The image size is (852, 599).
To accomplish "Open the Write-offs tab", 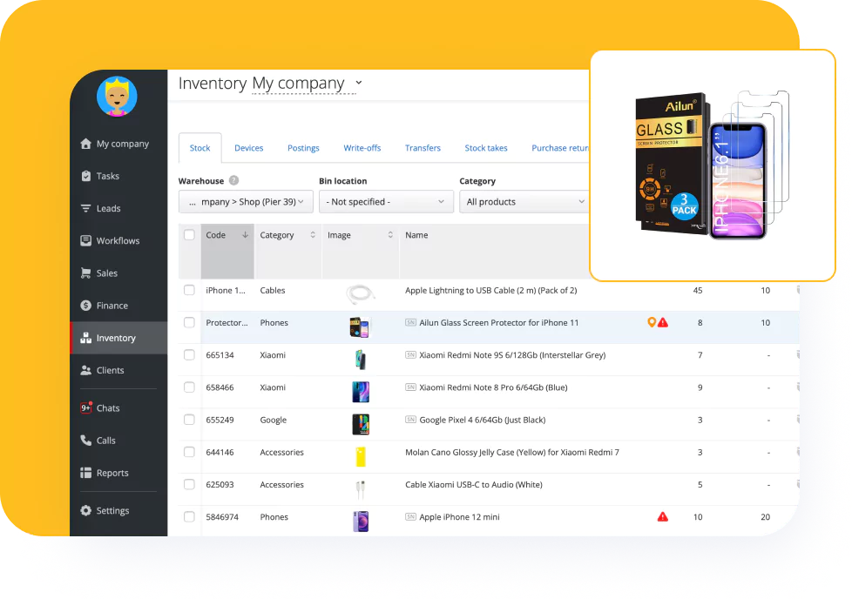I will tap(362, 148).
